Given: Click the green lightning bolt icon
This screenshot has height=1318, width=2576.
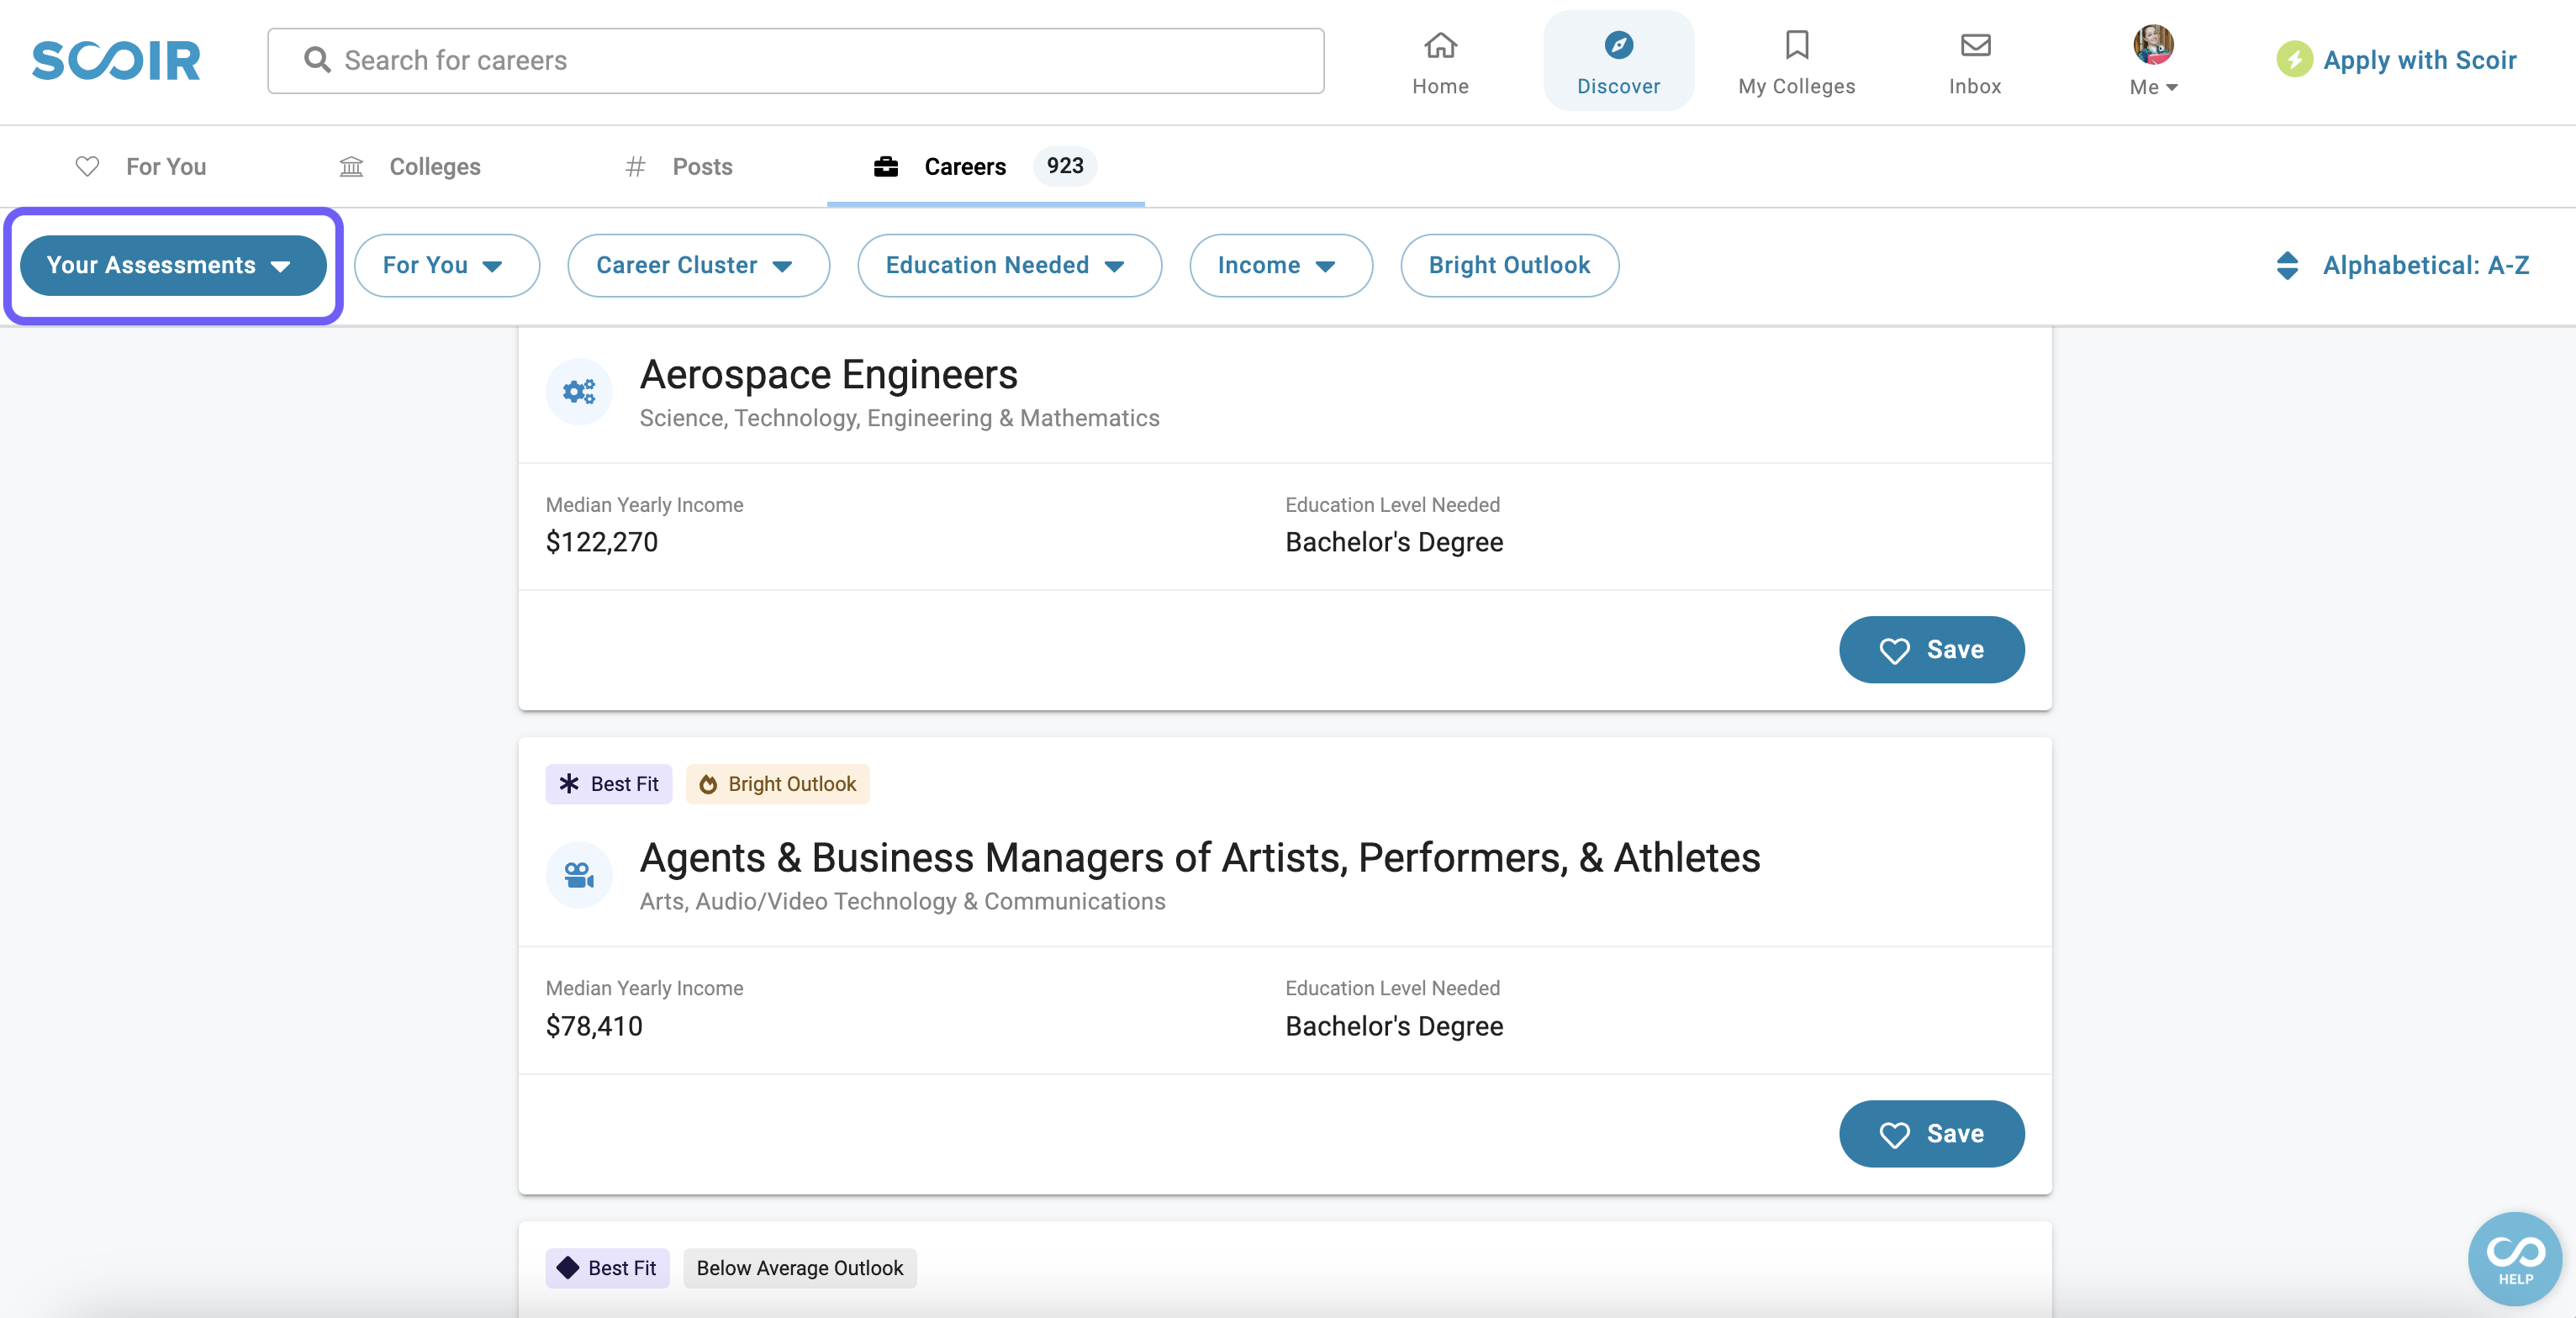Looking at the screenshot, I should tap(2295, 60).
